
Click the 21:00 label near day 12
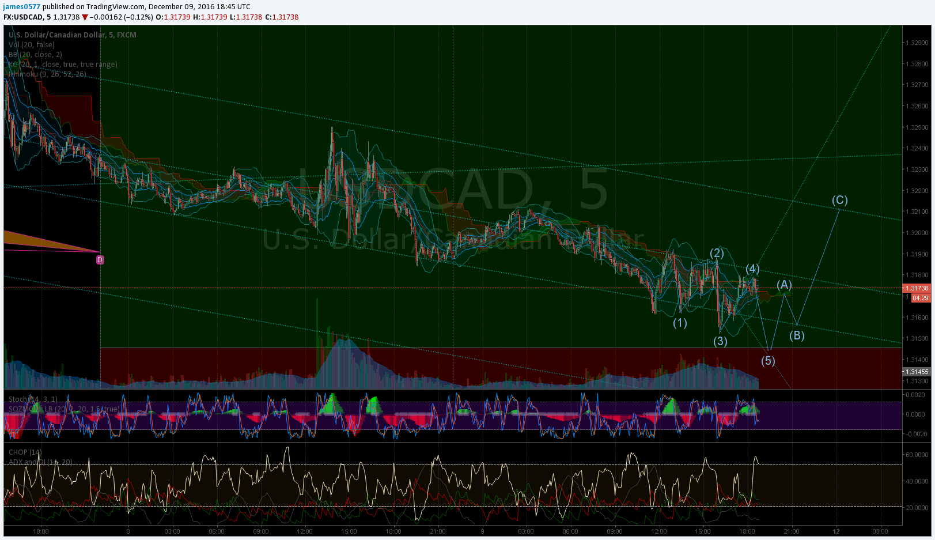(x=792, y=531)
